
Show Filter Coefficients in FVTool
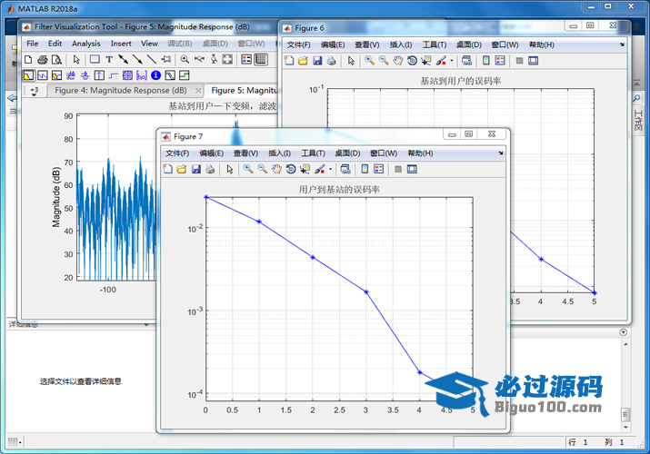pyautogui.click(x=142, y=75)
